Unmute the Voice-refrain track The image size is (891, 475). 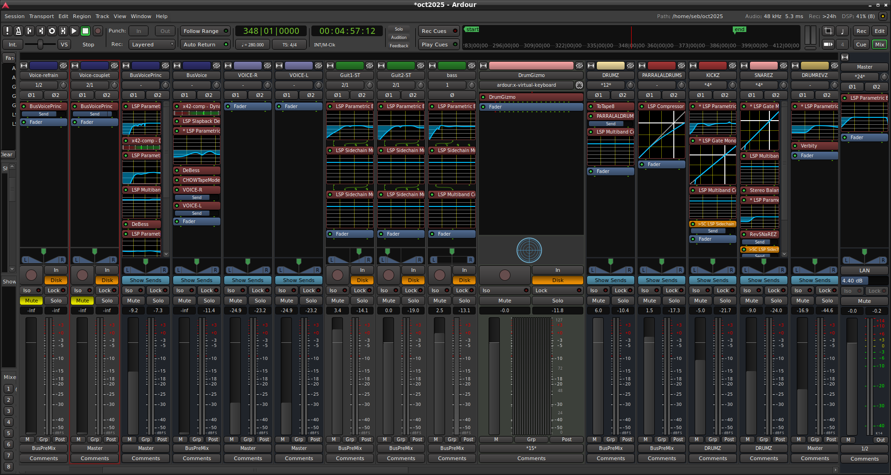tap(31, 301)
